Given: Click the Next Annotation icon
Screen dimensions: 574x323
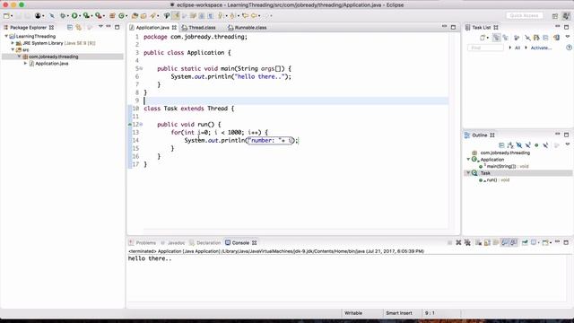Looking at the screenshot, I should point(221,16).
